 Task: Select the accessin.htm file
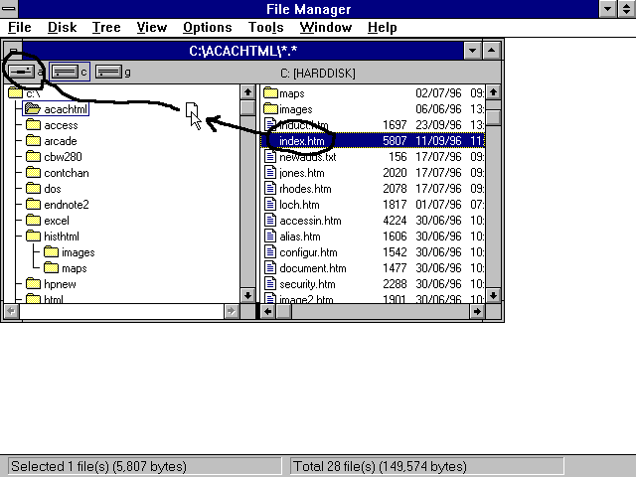coord(310,221)
